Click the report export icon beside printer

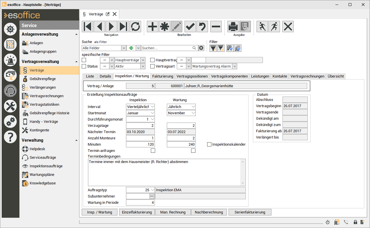coord(245,27)
